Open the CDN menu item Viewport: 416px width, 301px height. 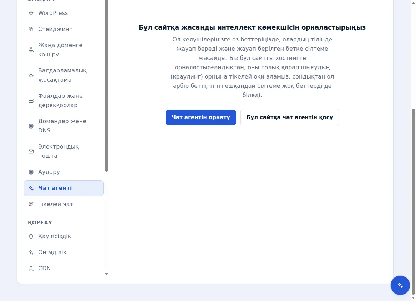point(64,269)
